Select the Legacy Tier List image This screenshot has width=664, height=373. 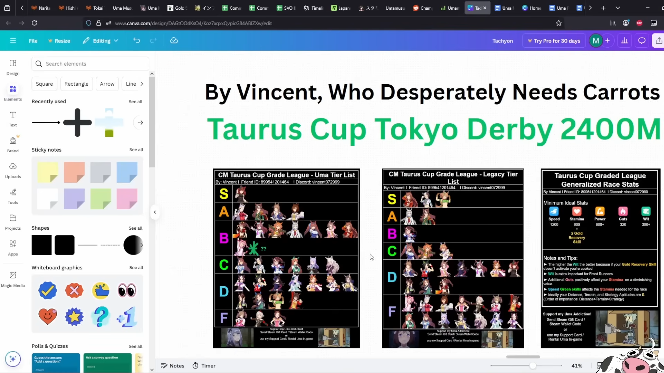click(x=453, y=258)
